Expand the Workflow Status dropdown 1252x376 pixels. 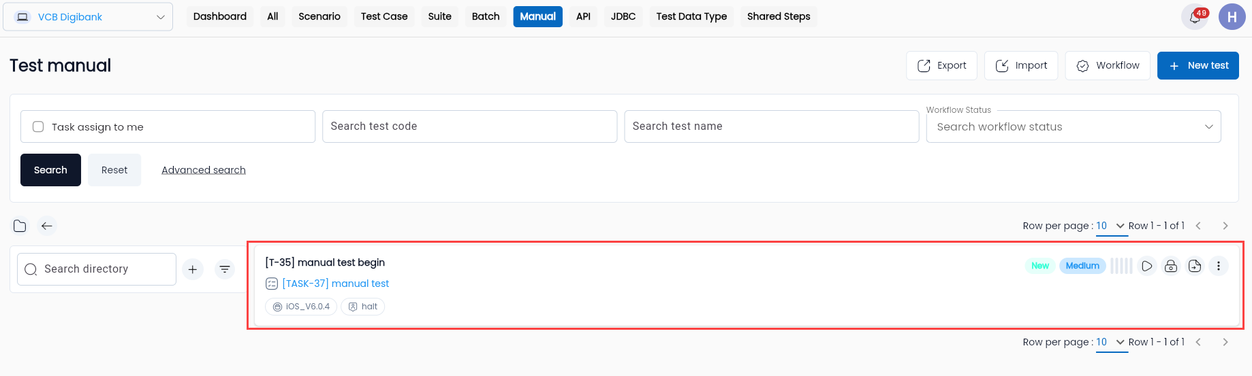[x=1074, y=126]
